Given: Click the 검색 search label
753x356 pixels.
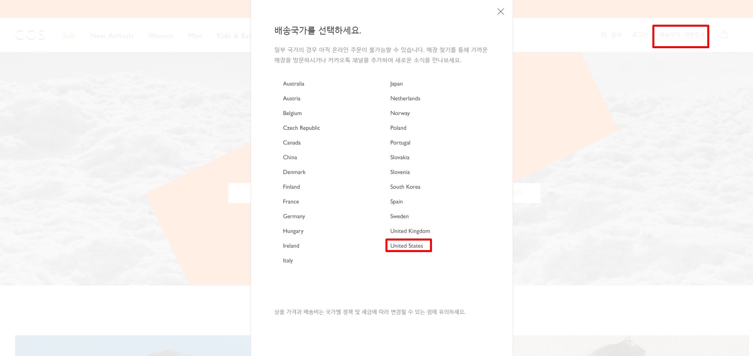Looking at the screenshot, I should tap(616, 35).
